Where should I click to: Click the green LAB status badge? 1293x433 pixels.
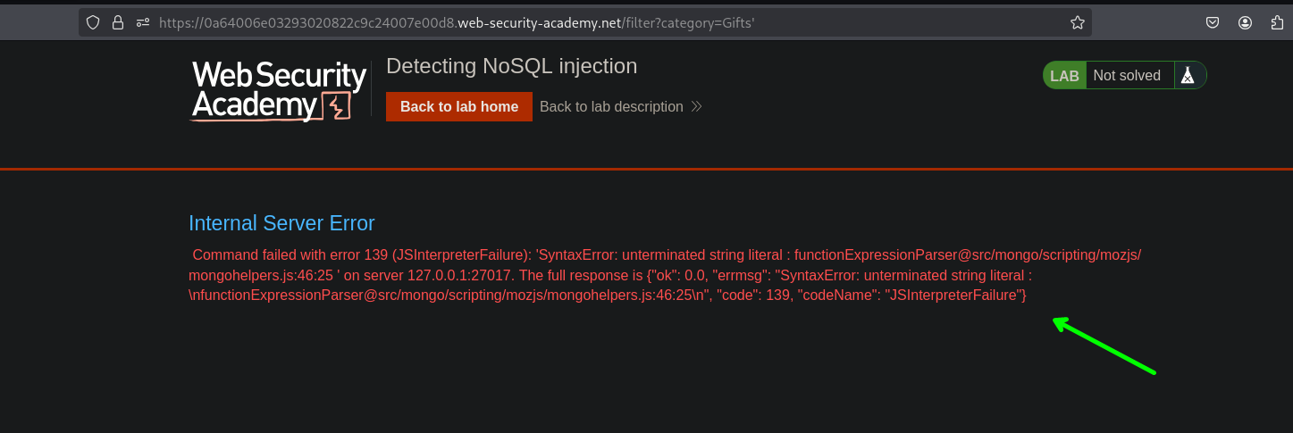(1064, 76)
